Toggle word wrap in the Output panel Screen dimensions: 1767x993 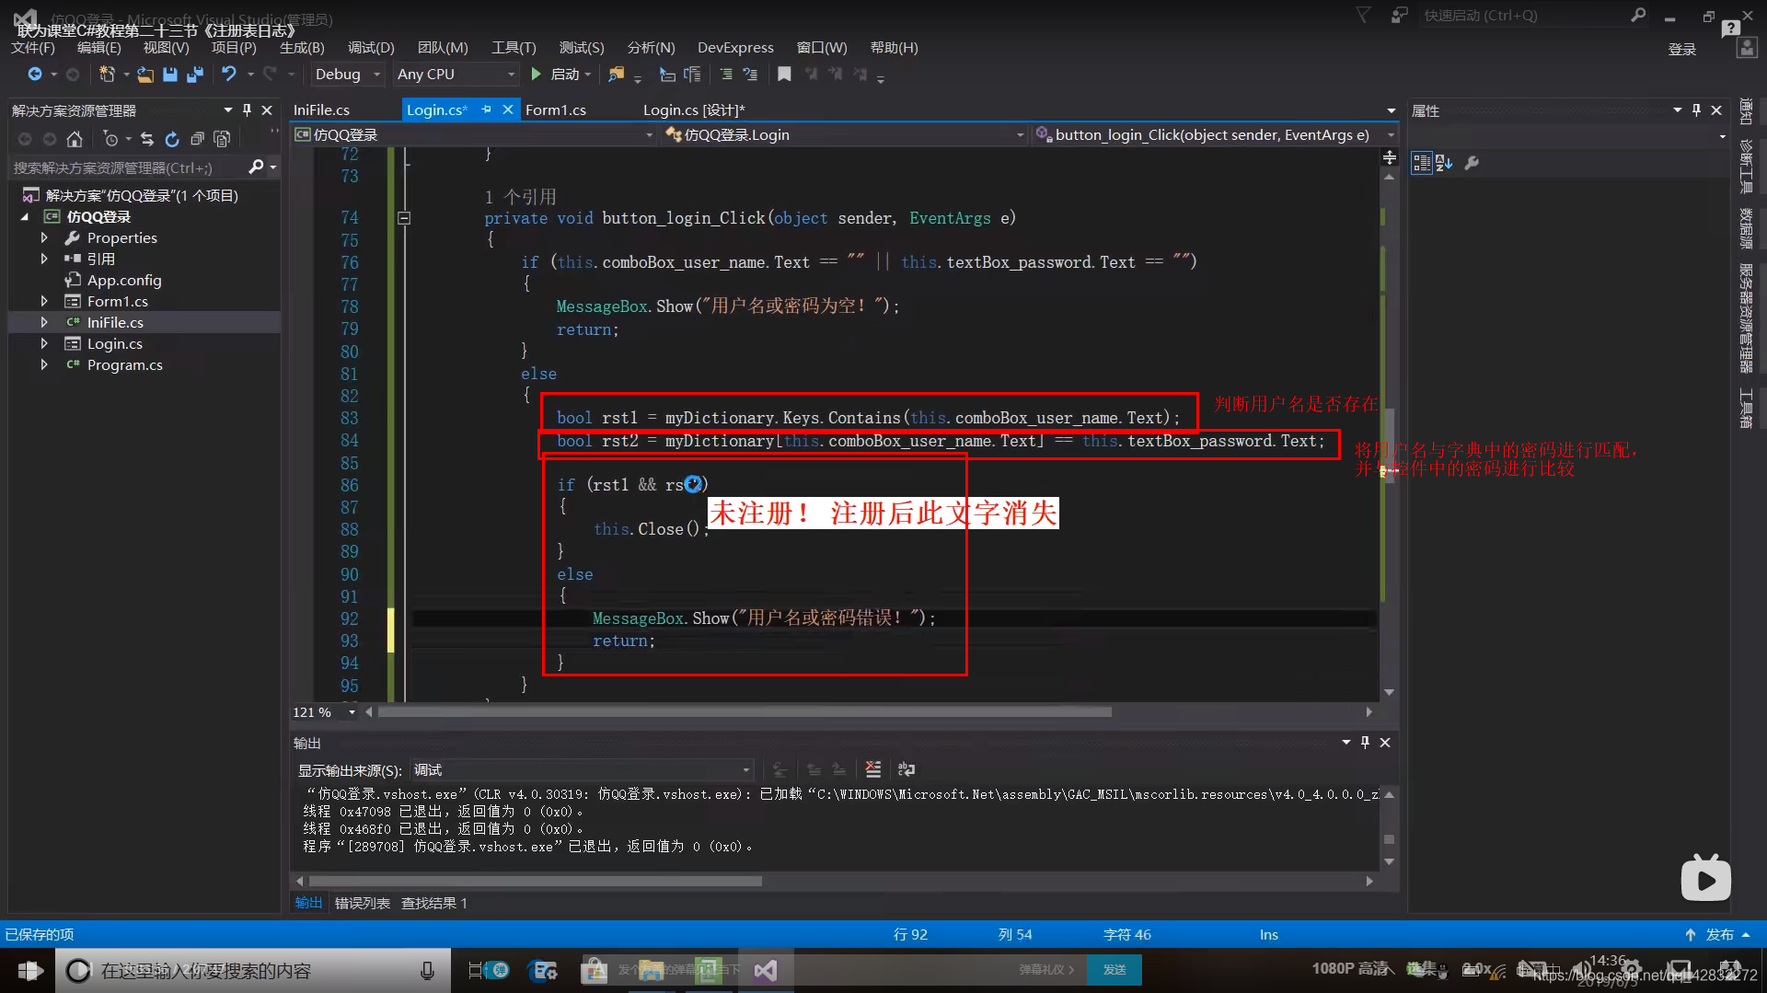(x=907, y=769)
